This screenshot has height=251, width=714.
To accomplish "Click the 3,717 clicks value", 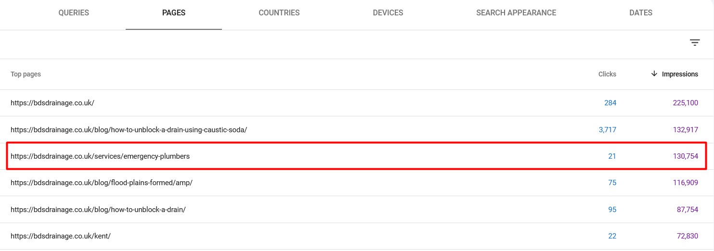I will pyautogui.click(x=607, y=129).
